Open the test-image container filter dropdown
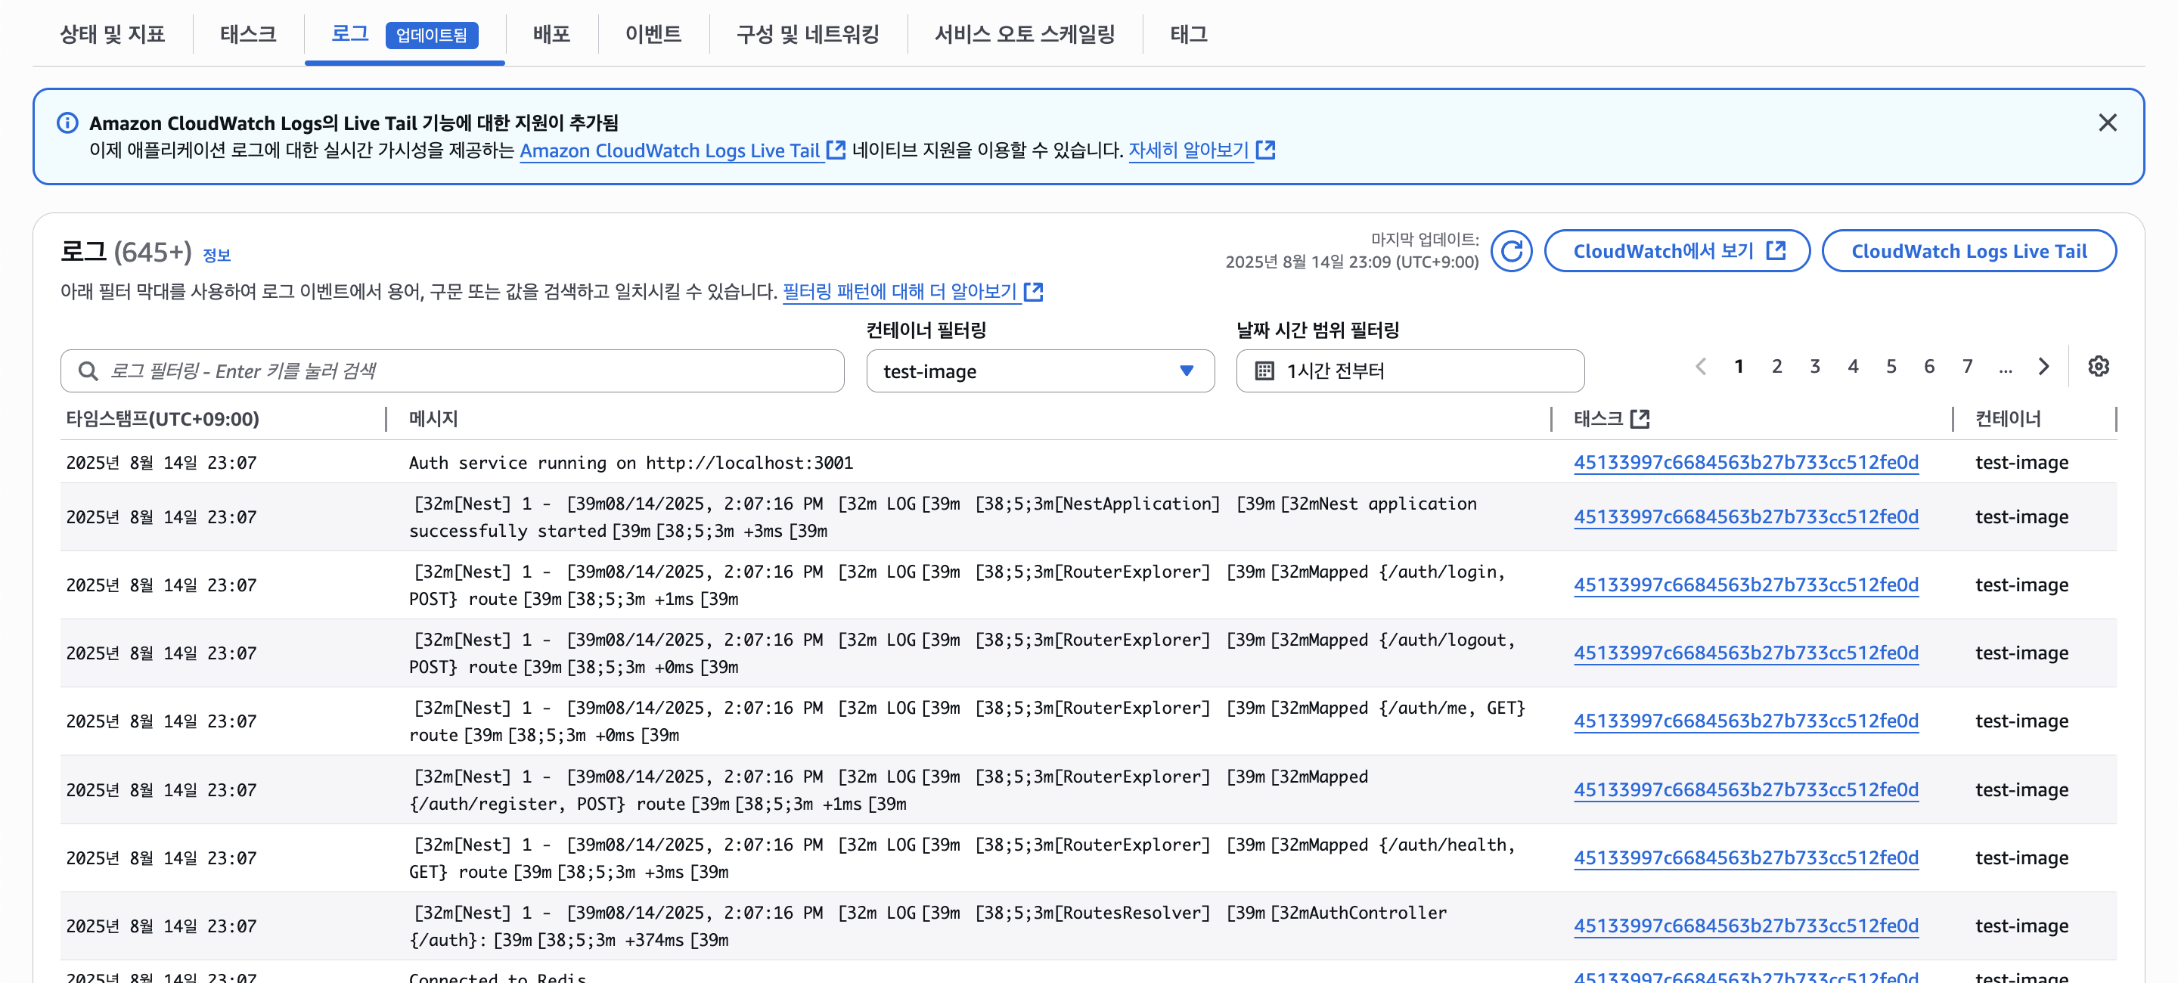Screen dimensions: 2178x983 pos(1039,371)
